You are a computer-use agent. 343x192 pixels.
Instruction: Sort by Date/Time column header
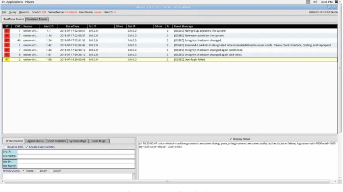click(73, 27)
